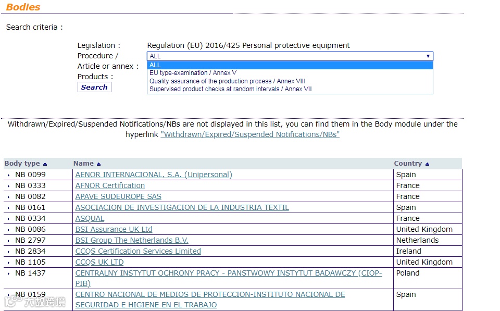Click the Regulation (EU) 2016/425 legislation text

[248, 45]
